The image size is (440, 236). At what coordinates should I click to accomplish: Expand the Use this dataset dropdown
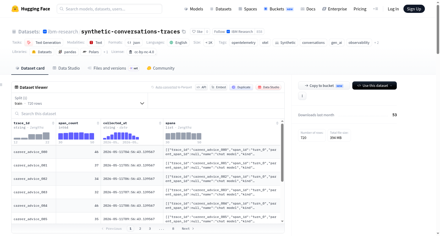point(374,86)
